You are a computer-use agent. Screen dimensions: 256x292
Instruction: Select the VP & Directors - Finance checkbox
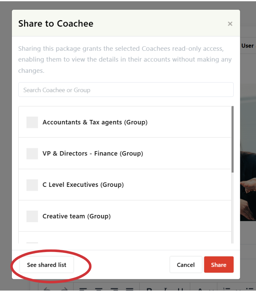click(32, 154)
